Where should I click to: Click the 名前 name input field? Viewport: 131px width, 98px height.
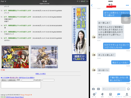pos(28,80)
